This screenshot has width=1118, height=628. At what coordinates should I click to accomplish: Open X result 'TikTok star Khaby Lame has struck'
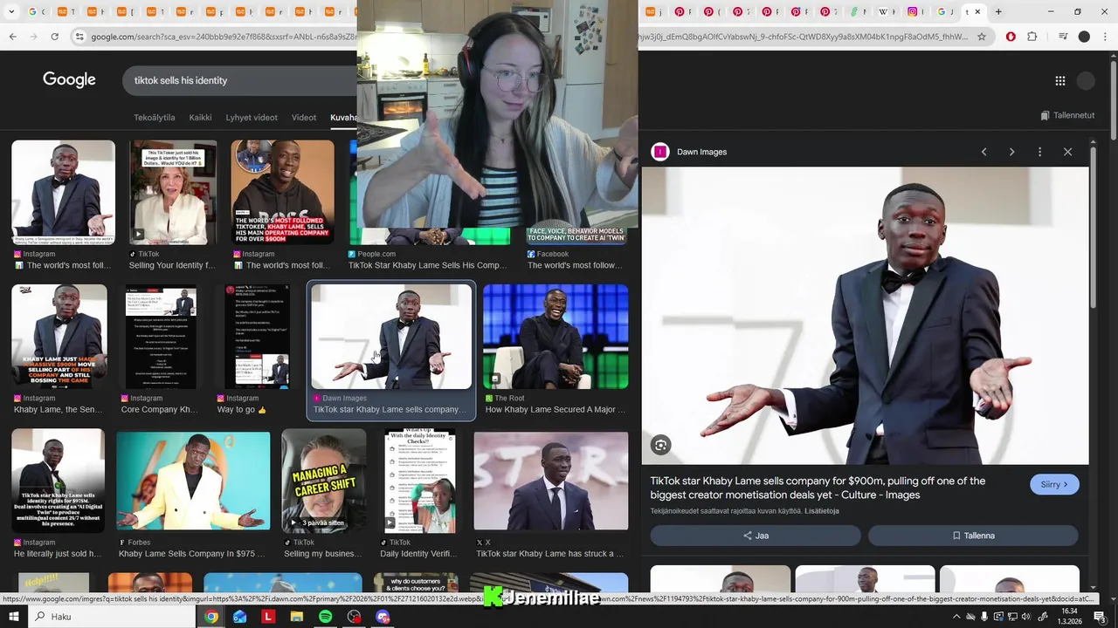[550, 495]
